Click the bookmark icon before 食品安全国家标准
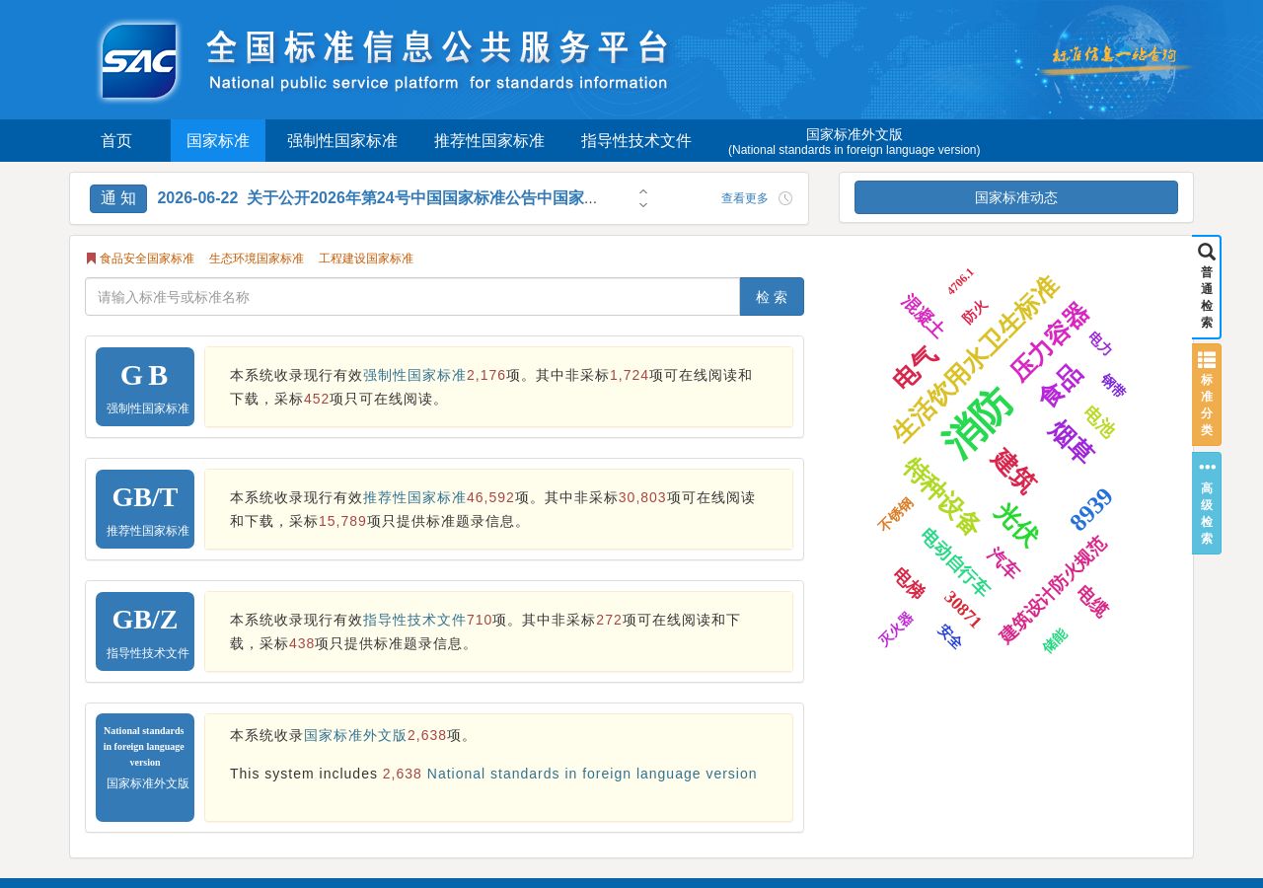Image resolution: width=1263 pixels, height=888 pixels. click(91, 259)
